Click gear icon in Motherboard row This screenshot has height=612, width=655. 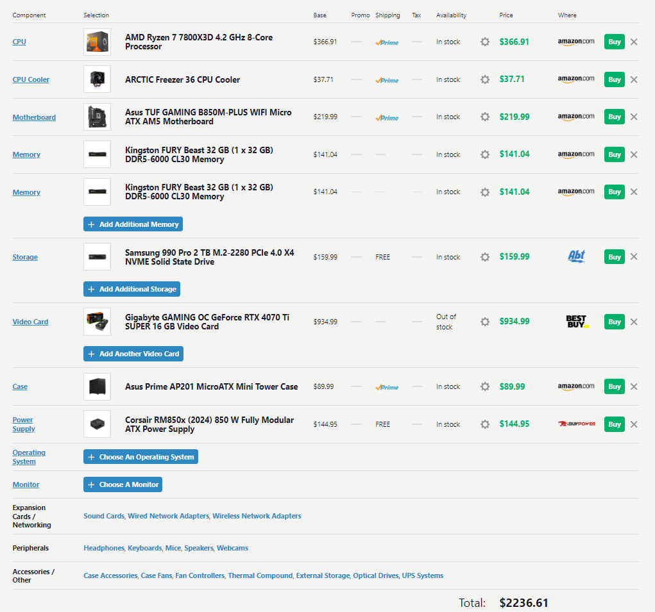tap(484, 117)
